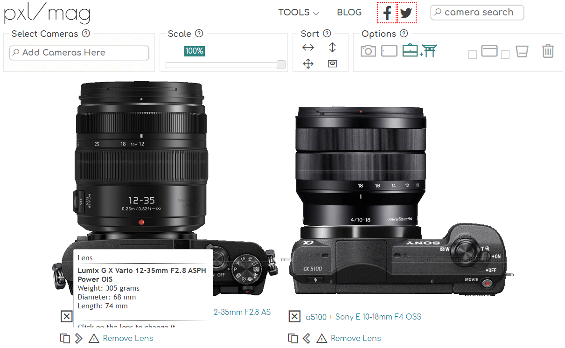Move the Panasonic camera right with chevron

[x=78, y=338]
